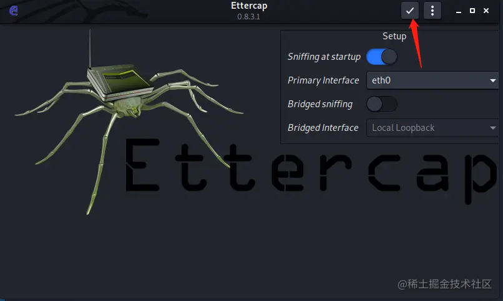Click the Bridged sniffing label
The width and height of the screenshot is (503, 301).
pos(320,104)
